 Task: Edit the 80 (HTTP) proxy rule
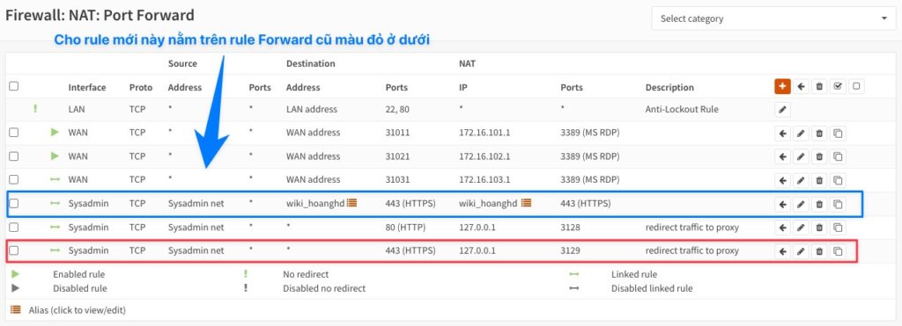(801, 228)
